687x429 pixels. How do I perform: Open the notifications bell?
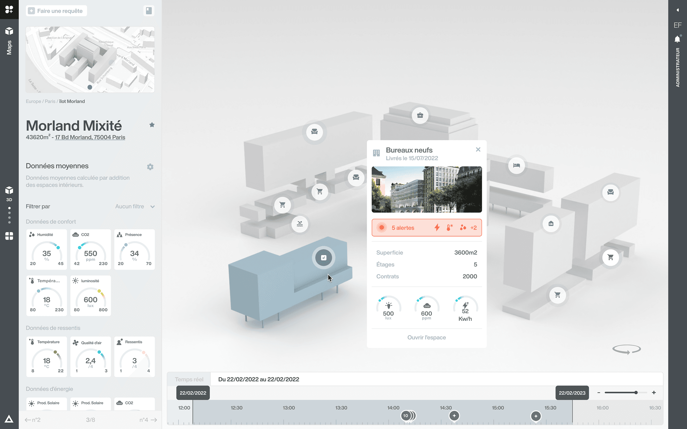coord(677,39)
